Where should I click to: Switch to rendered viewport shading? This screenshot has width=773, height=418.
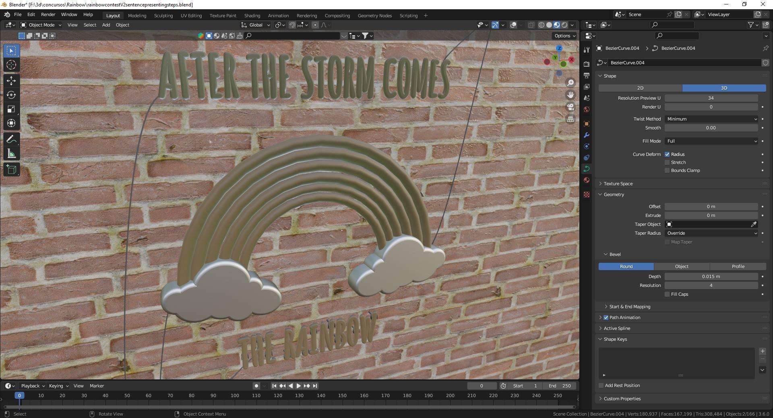pyautogui.click(x=564, y=25)
